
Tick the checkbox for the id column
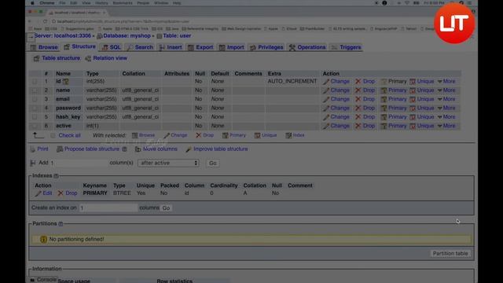[35, 82]
